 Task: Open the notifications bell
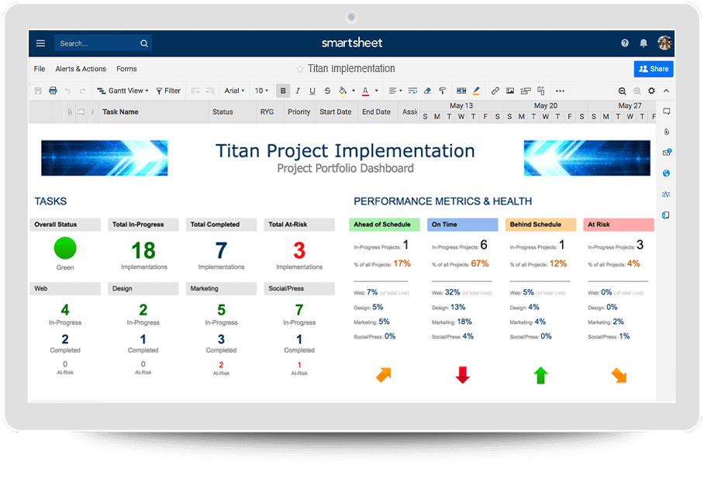click(644, 43)
